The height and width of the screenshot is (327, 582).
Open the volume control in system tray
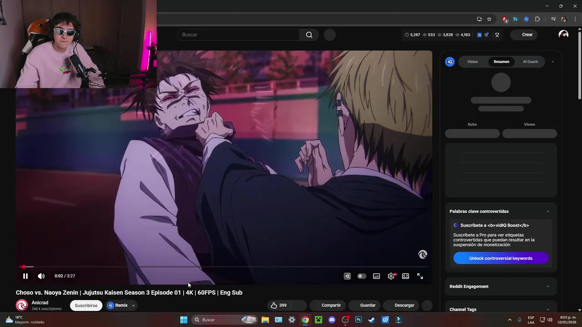point(550,320)
